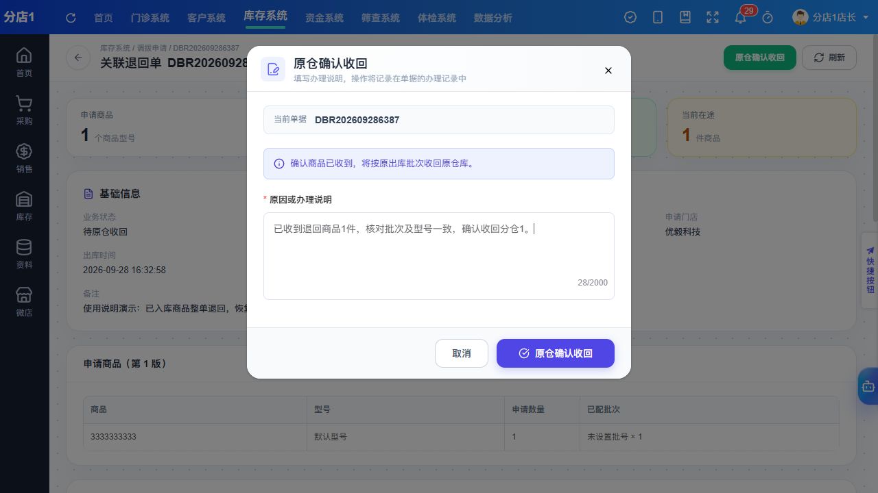Screen dimensions: 878x493
Task: Click the checkmark badge icon in top bar
Action: click(x=630, y=18)
